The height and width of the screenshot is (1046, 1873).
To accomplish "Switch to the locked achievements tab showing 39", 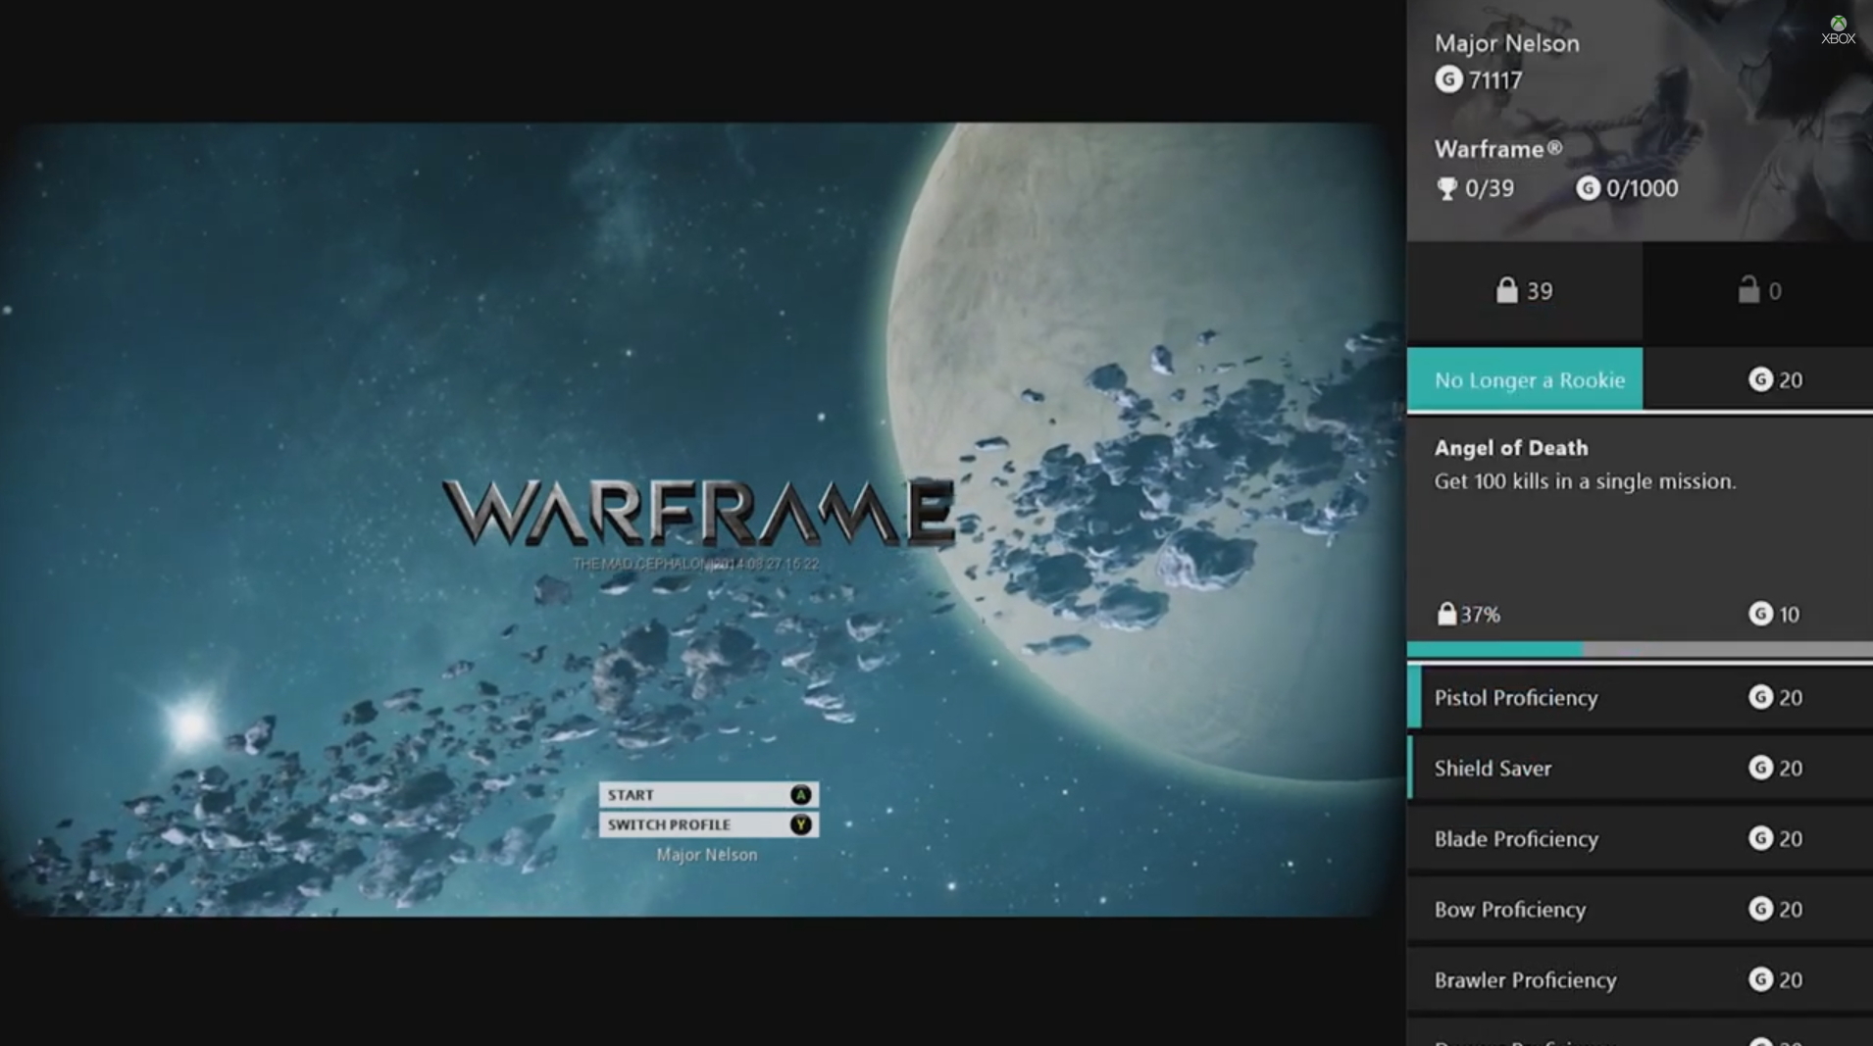I will tap(1524, 290).
